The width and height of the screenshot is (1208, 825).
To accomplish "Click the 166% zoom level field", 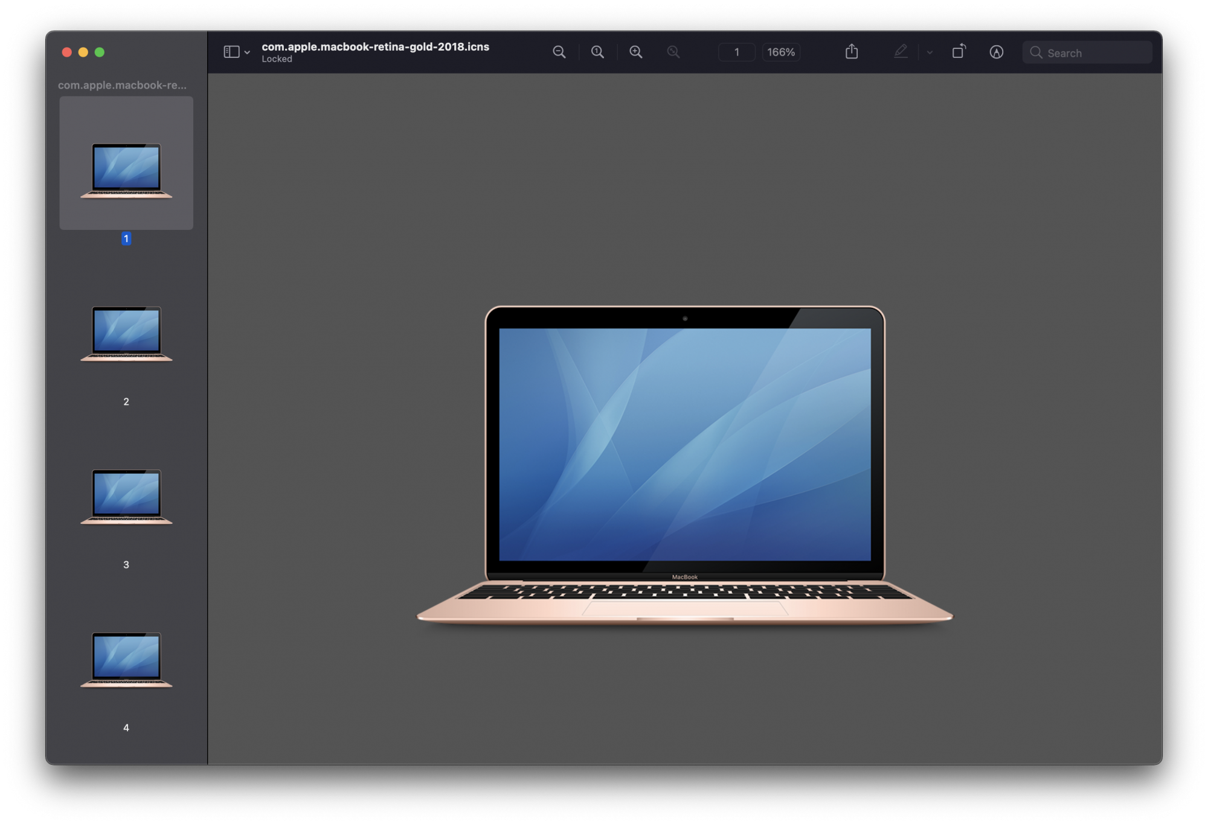I will coord(780,53).
